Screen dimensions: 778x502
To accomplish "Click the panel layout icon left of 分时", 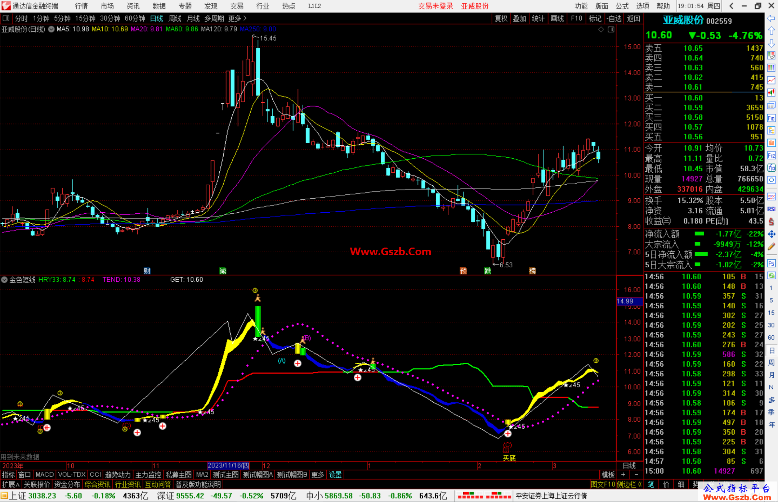I will [x=6, y=18].
